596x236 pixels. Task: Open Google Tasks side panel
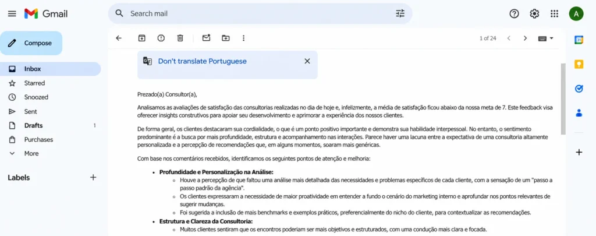tap(579, 89)
